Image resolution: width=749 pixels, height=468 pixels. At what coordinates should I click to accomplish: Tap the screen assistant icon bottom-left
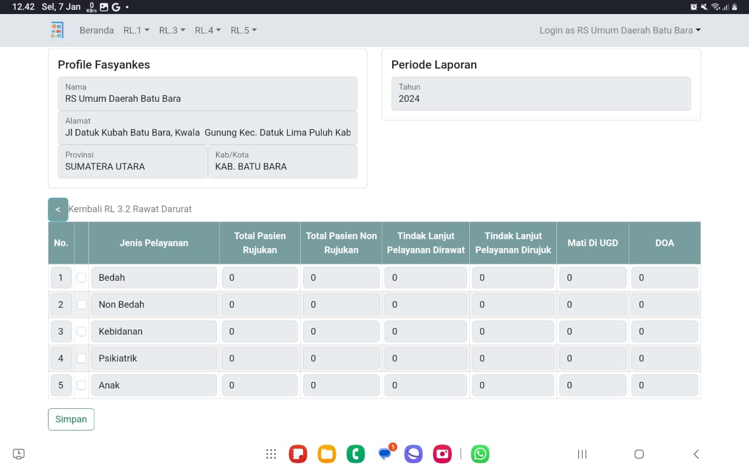pyautogui.click(x=19, y=454)
